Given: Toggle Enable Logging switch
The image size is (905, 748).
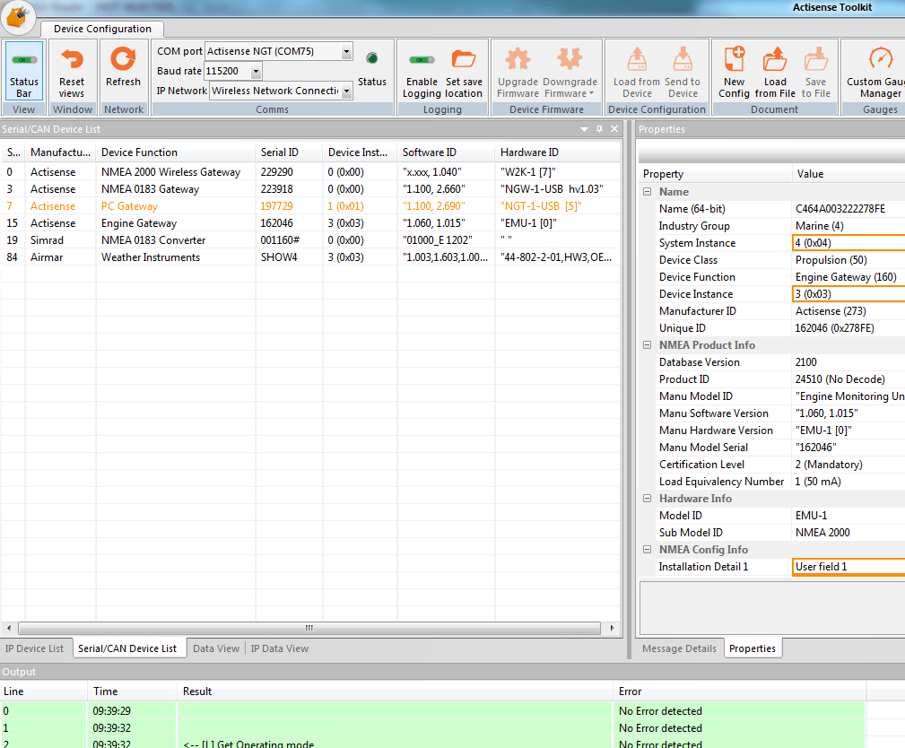Looking at the screenshot, I should [x=422, y=59].
